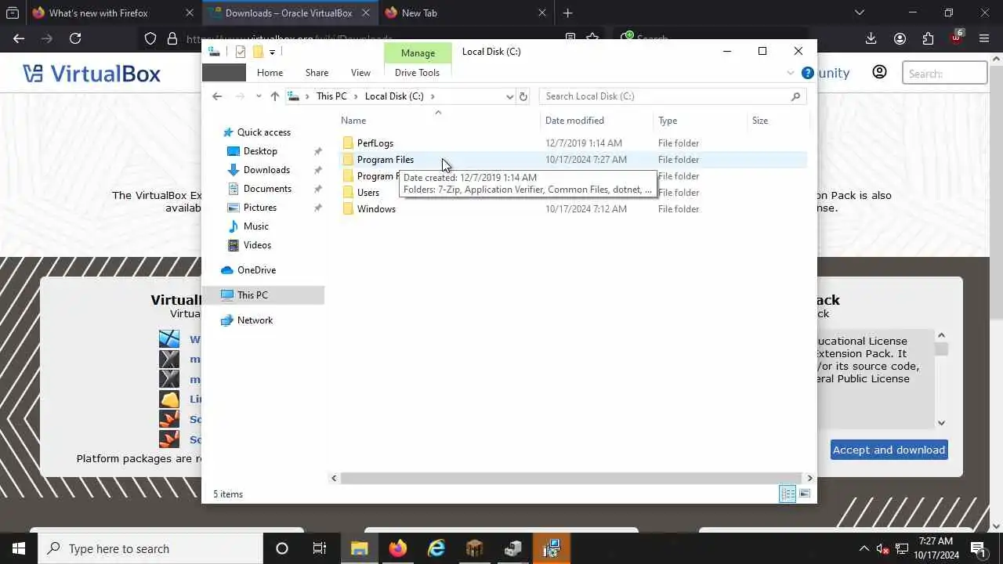Open the Properties quick access toolbar icon
1003x564 pixels.
tap(241, 52)
